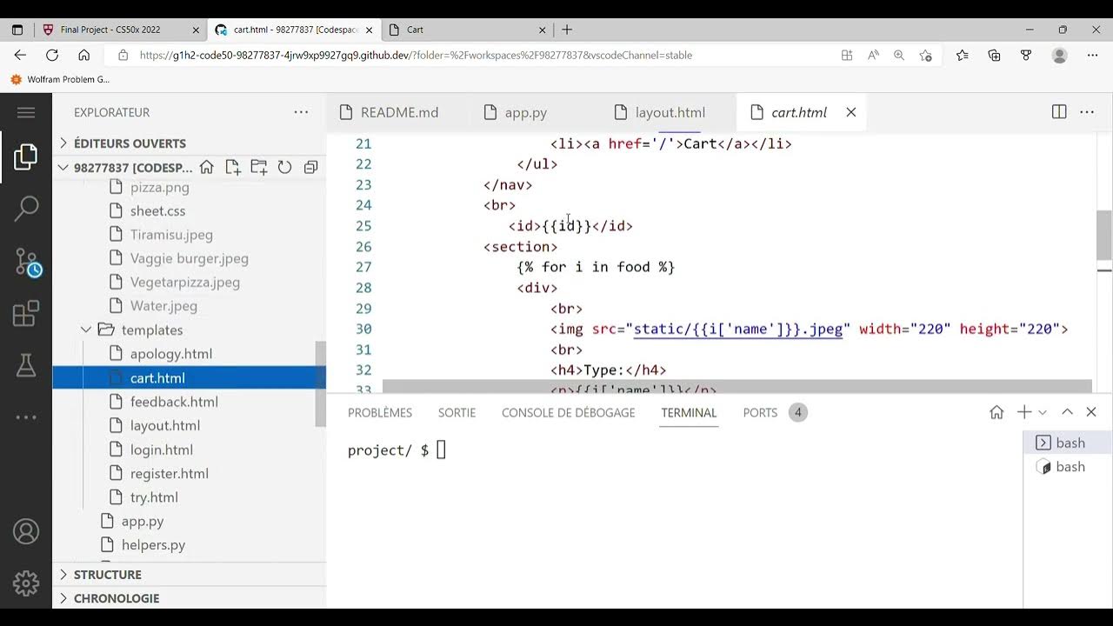The width and height of the screenshot is (1113, 626).
Task: Close the cart.html editor tab
Action: tap(851, 112)
